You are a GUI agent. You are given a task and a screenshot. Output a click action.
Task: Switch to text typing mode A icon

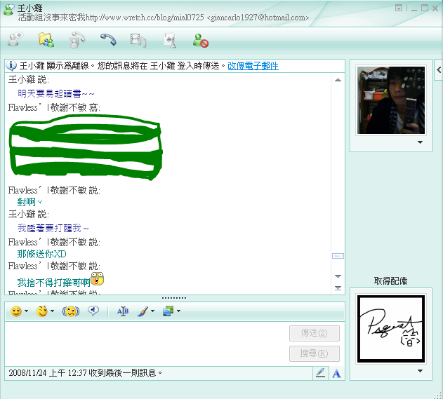coord(336,374)
